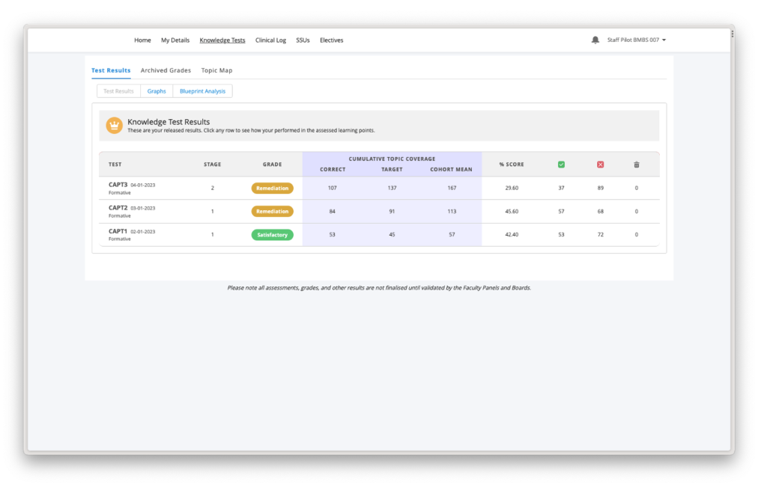
Task: Open Blueprint Analysis view
Action: tap(203, 91)
